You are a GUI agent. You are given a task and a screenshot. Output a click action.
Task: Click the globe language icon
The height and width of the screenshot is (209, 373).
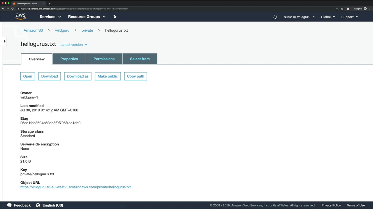coord(38,205)
